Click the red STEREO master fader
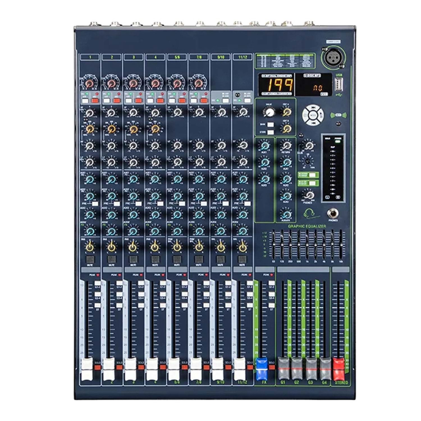Image resolution: width=421 pixels, height=421 pixels. (x=338, y=369)
